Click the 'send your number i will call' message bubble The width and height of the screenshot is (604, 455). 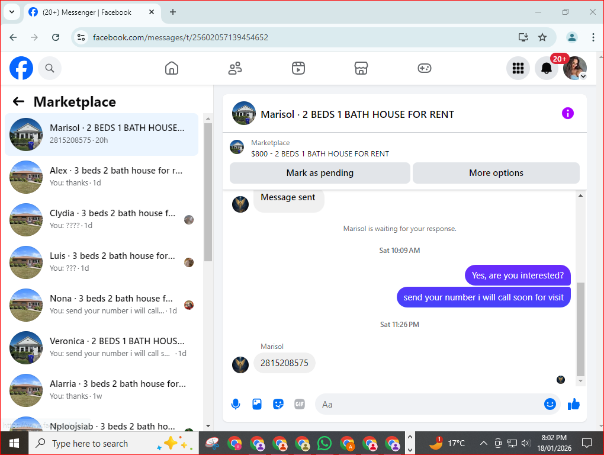tap(483, 297)
